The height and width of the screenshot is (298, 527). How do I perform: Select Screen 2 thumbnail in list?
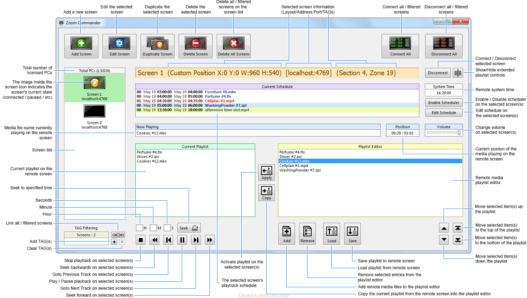(95, 112)
